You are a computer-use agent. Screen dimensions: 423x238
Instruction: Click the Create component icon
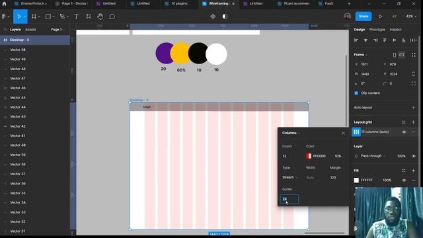[x=213, y=17]
